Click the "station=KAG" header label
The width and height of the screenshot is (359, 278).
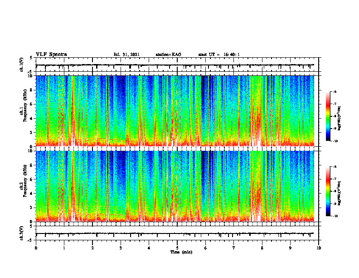pyautogui.click(x=169, y=55)
